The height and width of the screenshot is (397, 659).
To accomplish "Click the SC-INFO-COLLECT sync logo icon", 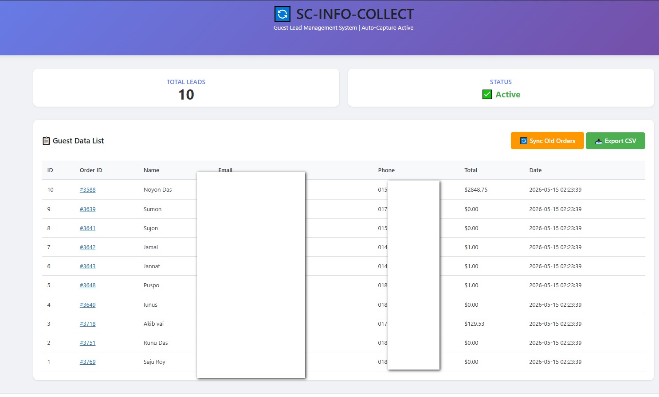I will click(282, 14).
